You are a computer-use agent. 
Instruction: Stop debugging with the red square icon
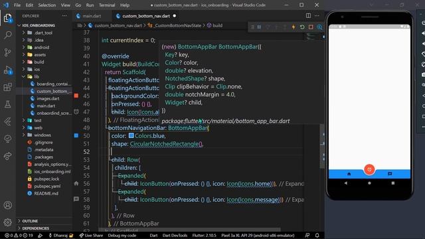coord(311,27)
